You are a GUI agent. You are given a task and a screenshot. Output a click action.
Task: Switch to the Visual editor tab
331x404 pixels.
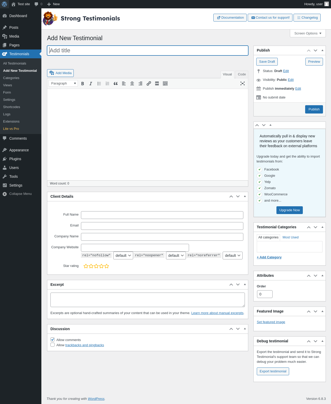click(227, 74)
